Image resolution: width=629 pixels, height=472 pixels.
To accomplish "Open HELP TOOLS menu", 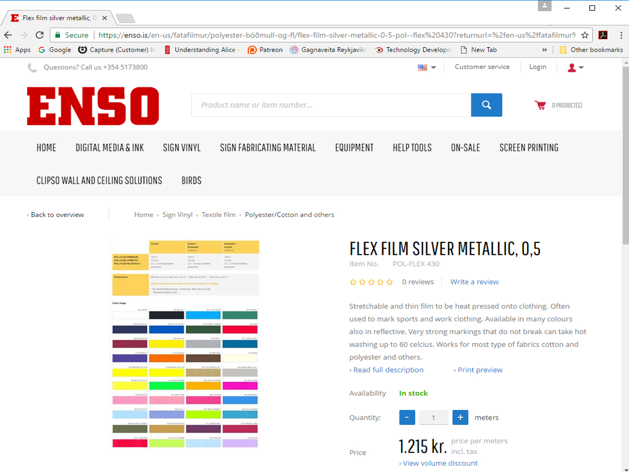I will tap(412, 148).
